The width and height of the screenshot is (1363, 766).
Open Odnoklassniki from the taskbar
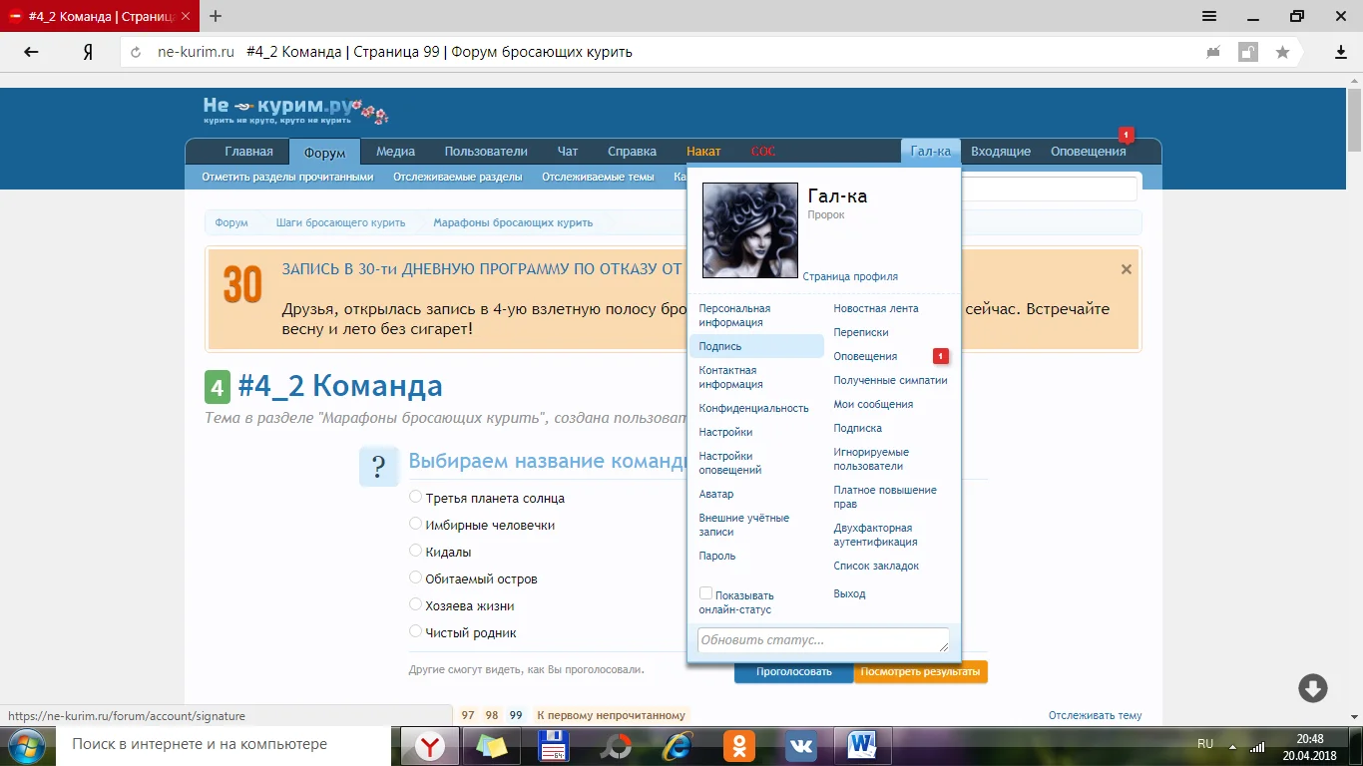tap(739, 745)
